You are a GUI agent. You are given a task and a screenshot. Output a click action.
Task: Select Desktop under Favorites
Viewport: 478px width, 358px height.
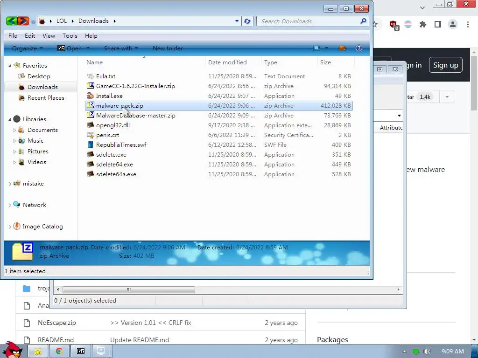39,76
